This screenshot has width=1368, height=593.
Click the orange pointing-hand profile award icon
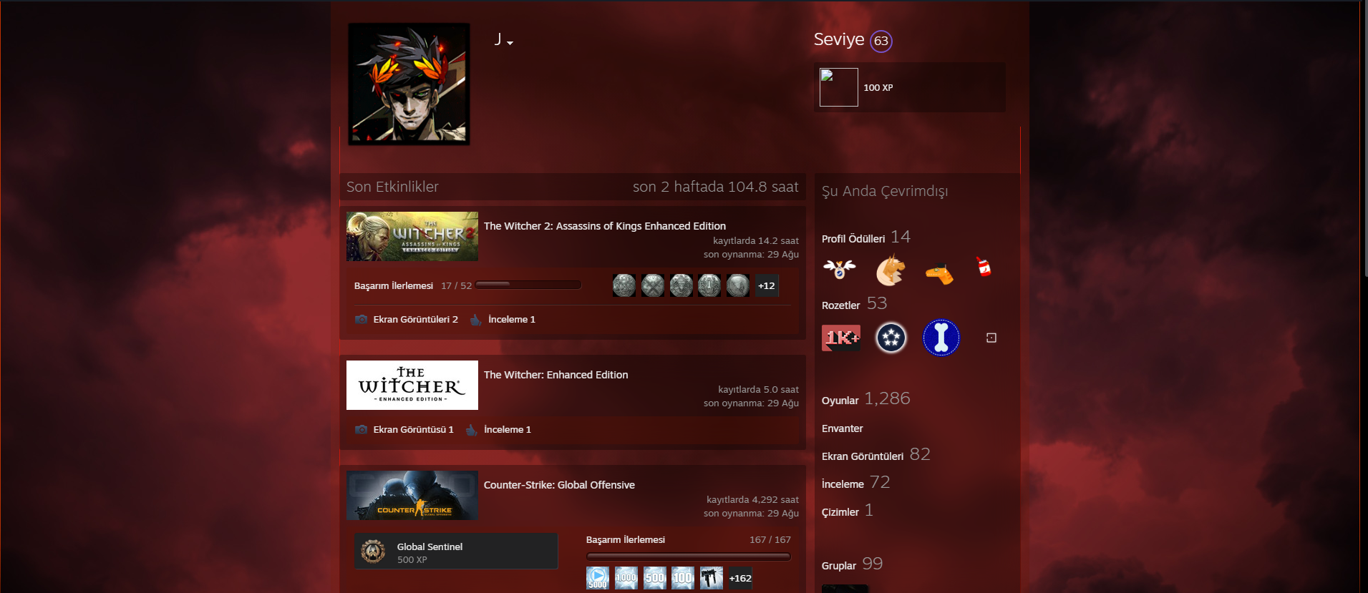point(939,274)
